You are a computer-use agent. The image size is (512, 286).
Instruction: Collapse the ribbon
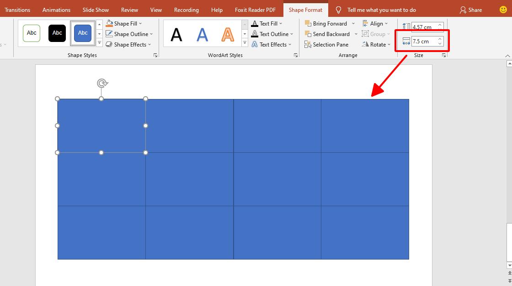point(507,56)
